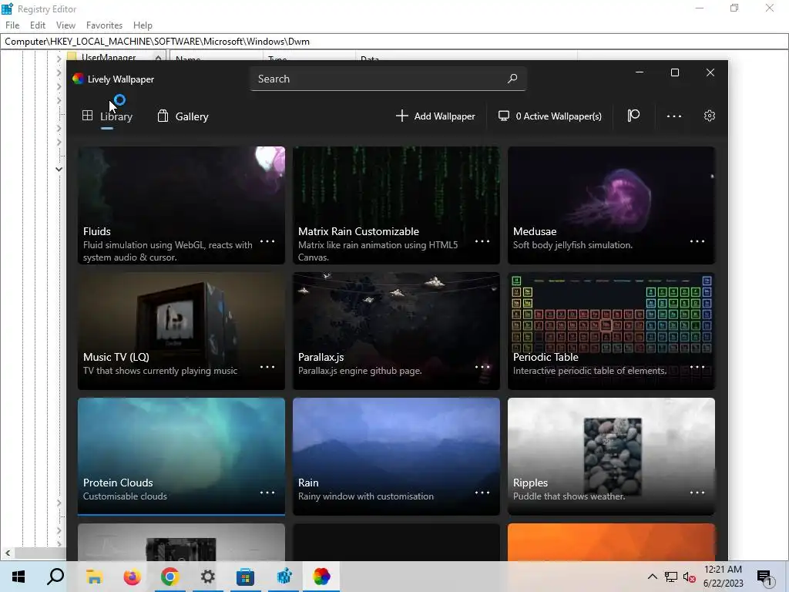Select the Fluids wallpaper thumbnail

coord(181,205)
